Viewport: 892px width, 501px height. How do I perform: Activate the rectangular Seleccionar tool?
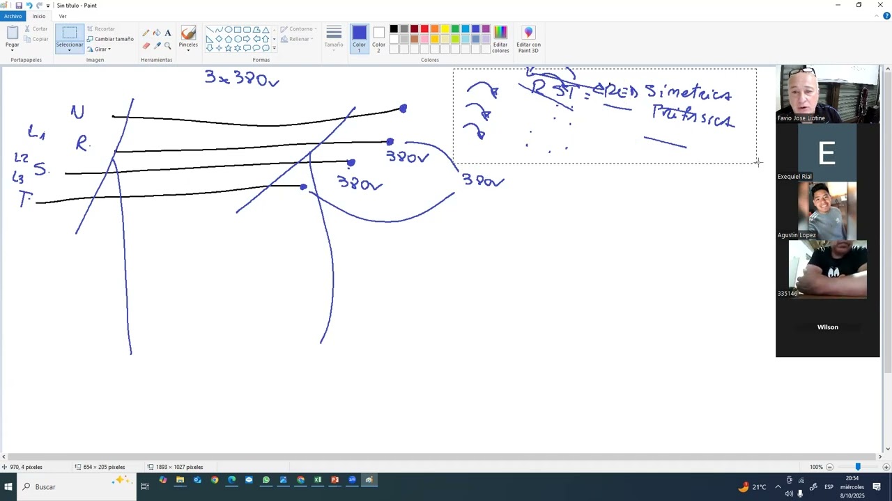(x=70, y=33)
